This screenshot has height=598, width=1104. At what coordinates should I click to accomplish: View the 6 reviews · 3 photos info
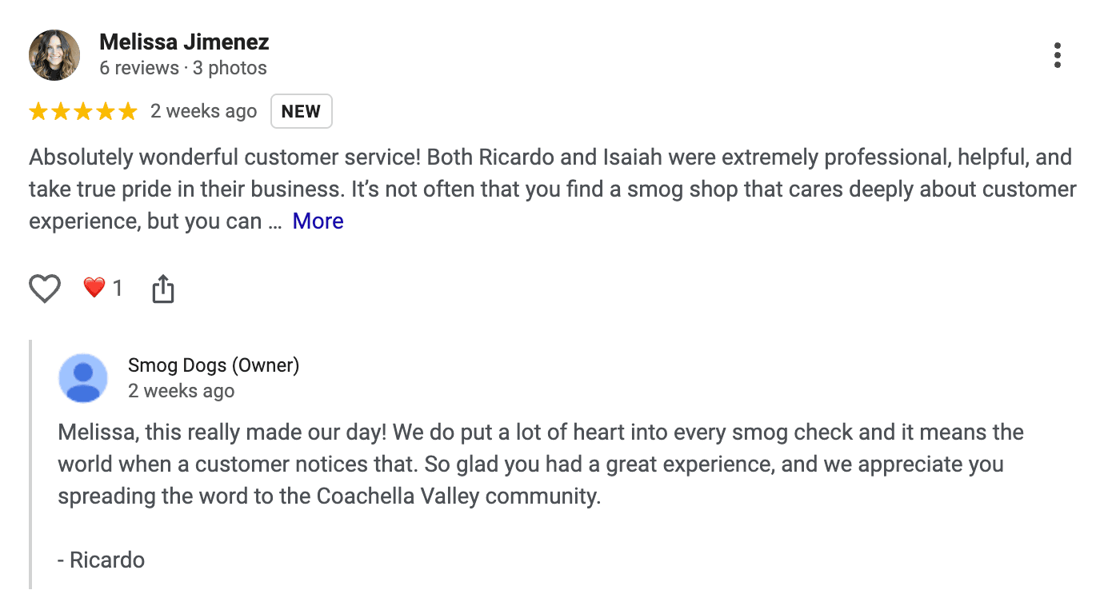coord(183,68)
